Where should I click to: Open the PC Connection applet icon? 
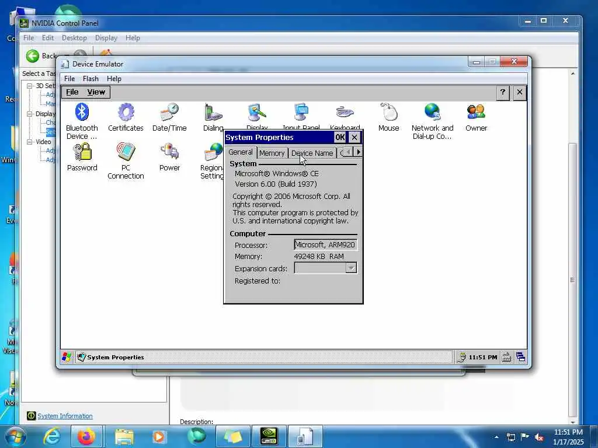(x=126, y=152)
